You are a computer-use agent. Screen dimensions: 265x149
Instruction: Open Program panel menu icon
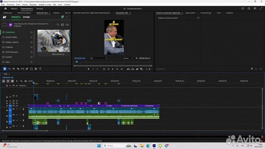point(130,13)
